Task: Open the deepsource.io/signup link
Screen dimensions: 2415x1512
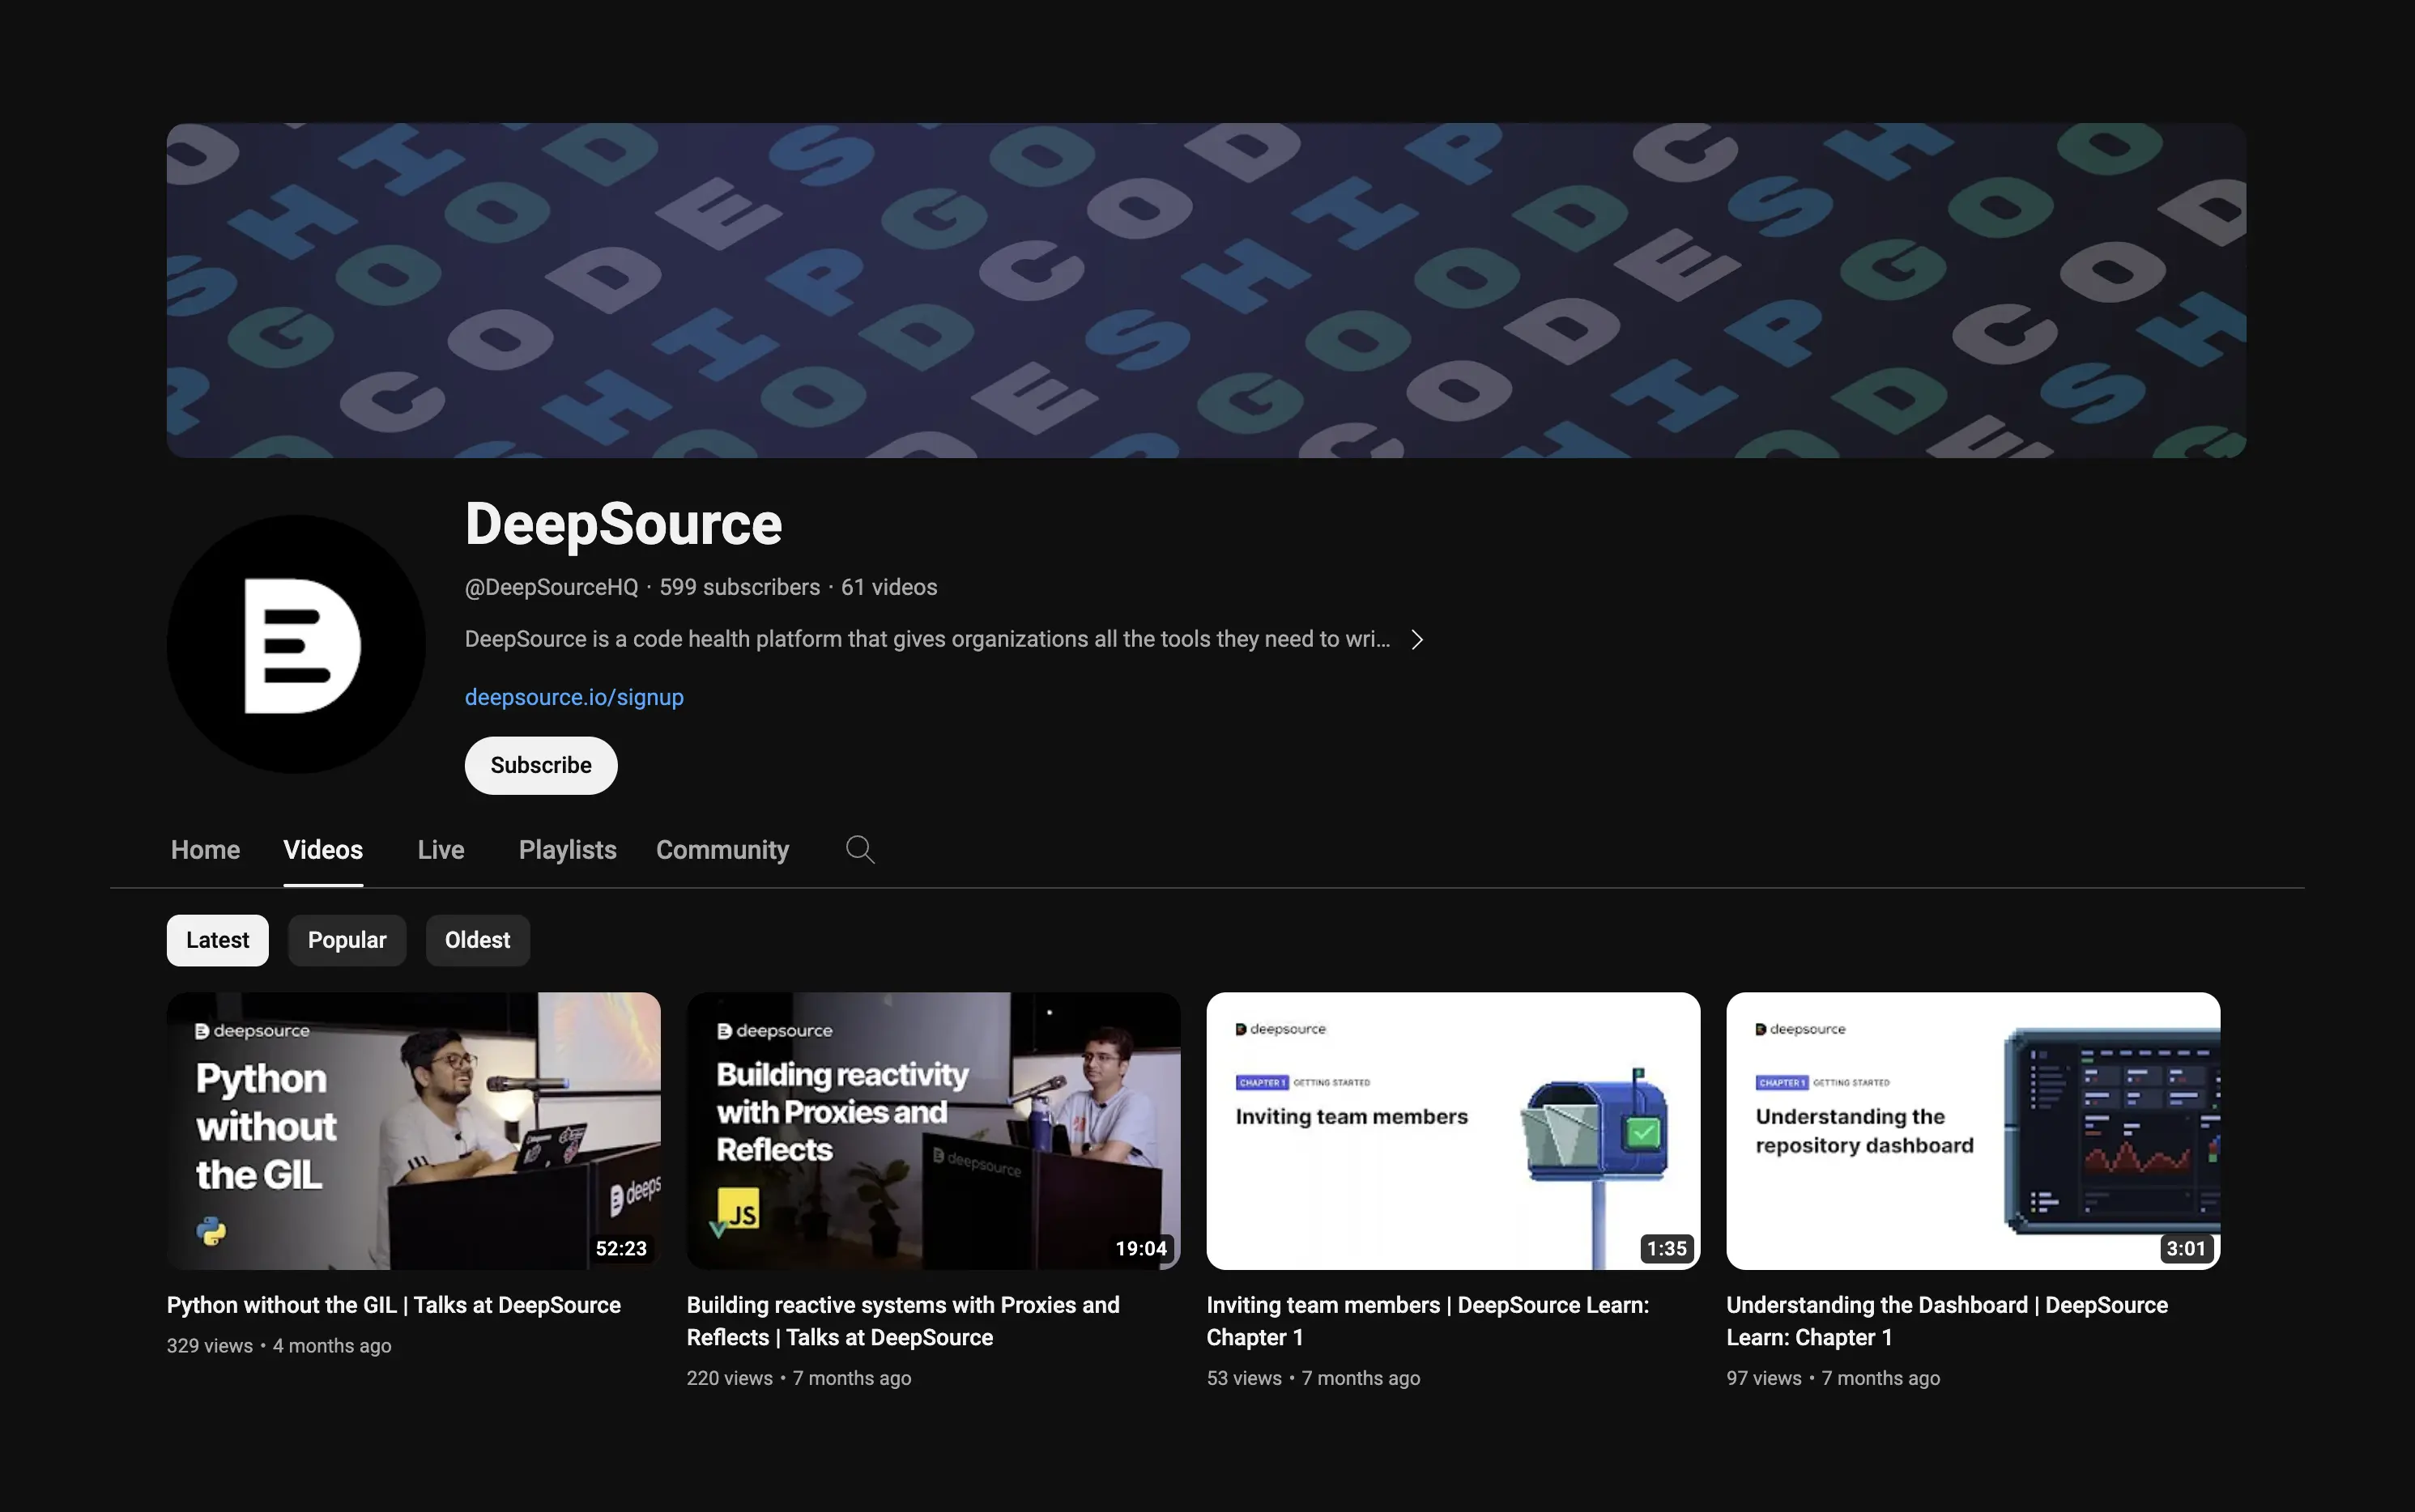Action: [x=573, y=697]
